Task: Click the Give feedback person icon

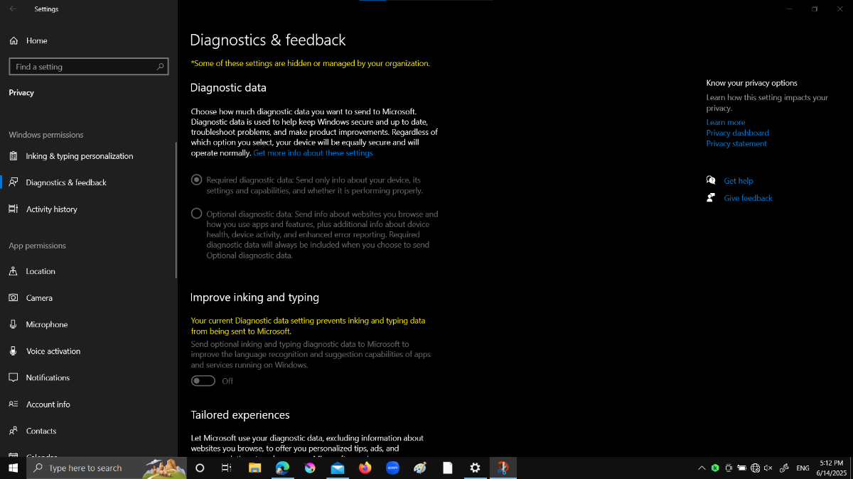Action: [711, 197]
